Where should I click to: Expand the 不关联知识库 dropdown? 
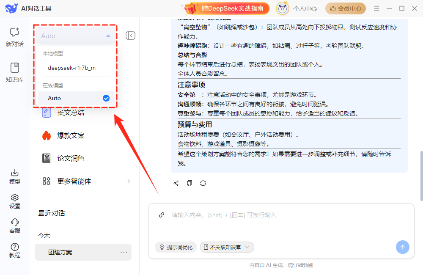pos(227,247)
